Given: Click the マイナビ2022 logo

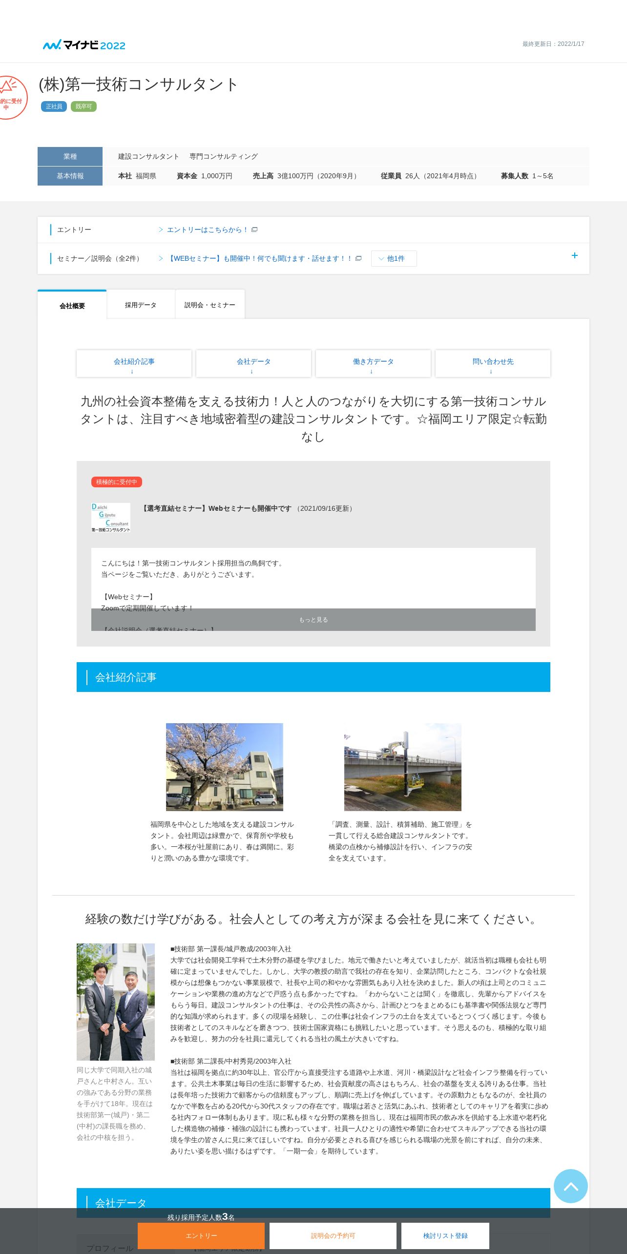Looking at the screenshot, I should tap(84, 45).
